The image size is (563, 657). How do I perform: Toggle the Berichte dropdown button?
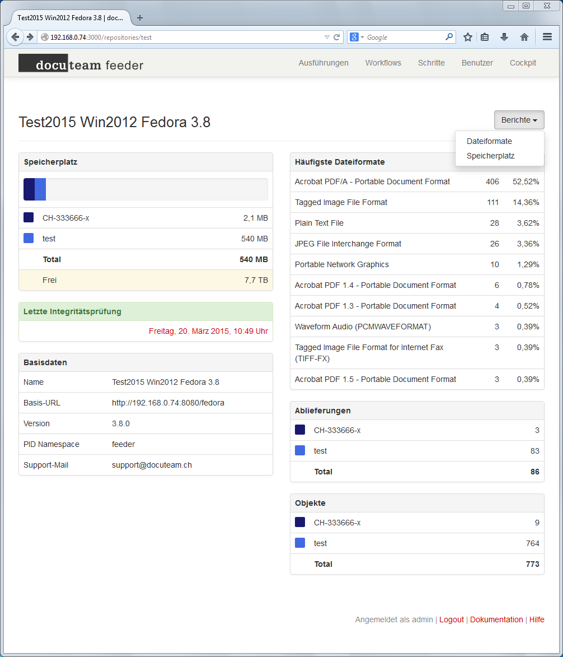519,120
